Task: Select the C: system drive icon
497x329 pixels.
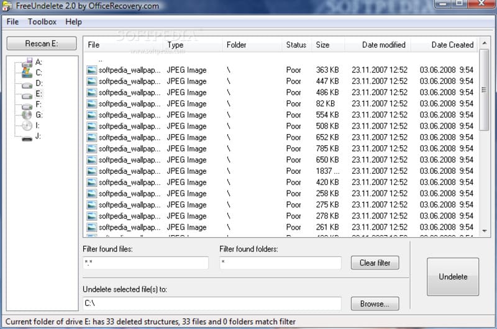Action: [27, 73]
